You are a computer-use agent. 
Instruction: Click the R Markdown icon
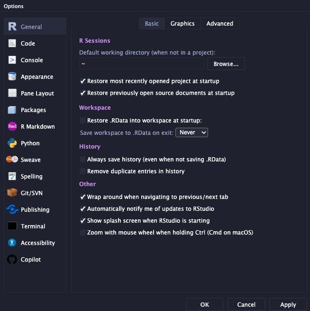tap(12, 127)
